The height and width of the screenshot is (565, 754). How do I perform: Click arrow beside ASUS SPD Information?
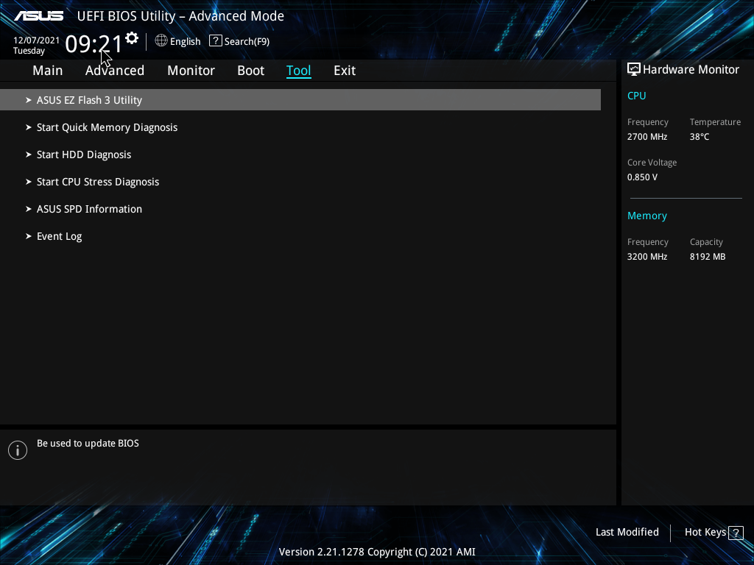[29, 209]
